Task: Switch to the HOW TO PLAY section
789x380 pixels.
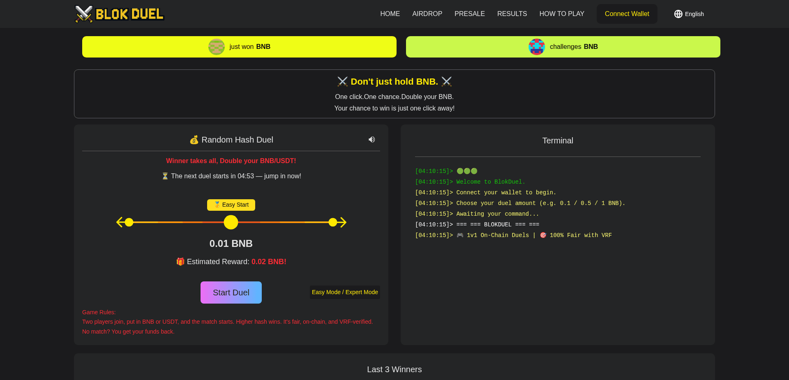Action: pyautogui.click(x=562, y=14)
